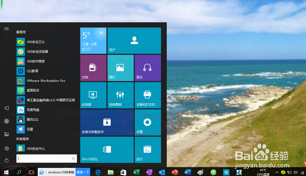The width and height of the screenshot is (306, 176).
Task: Open File Explorer from taskbar
Action: (111, 172)
